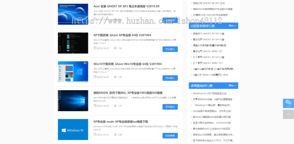Image resolution: width=294 pixels, height=144 pixels.
Task: Open the Win10下载官网 Ghsot Win10 thumbnail
Action: point(73,72)
